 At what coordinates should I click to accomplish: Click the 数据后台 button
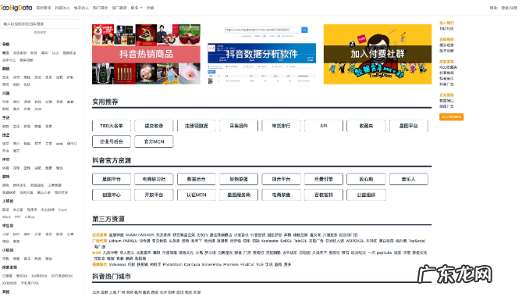(x=197, y=179)
